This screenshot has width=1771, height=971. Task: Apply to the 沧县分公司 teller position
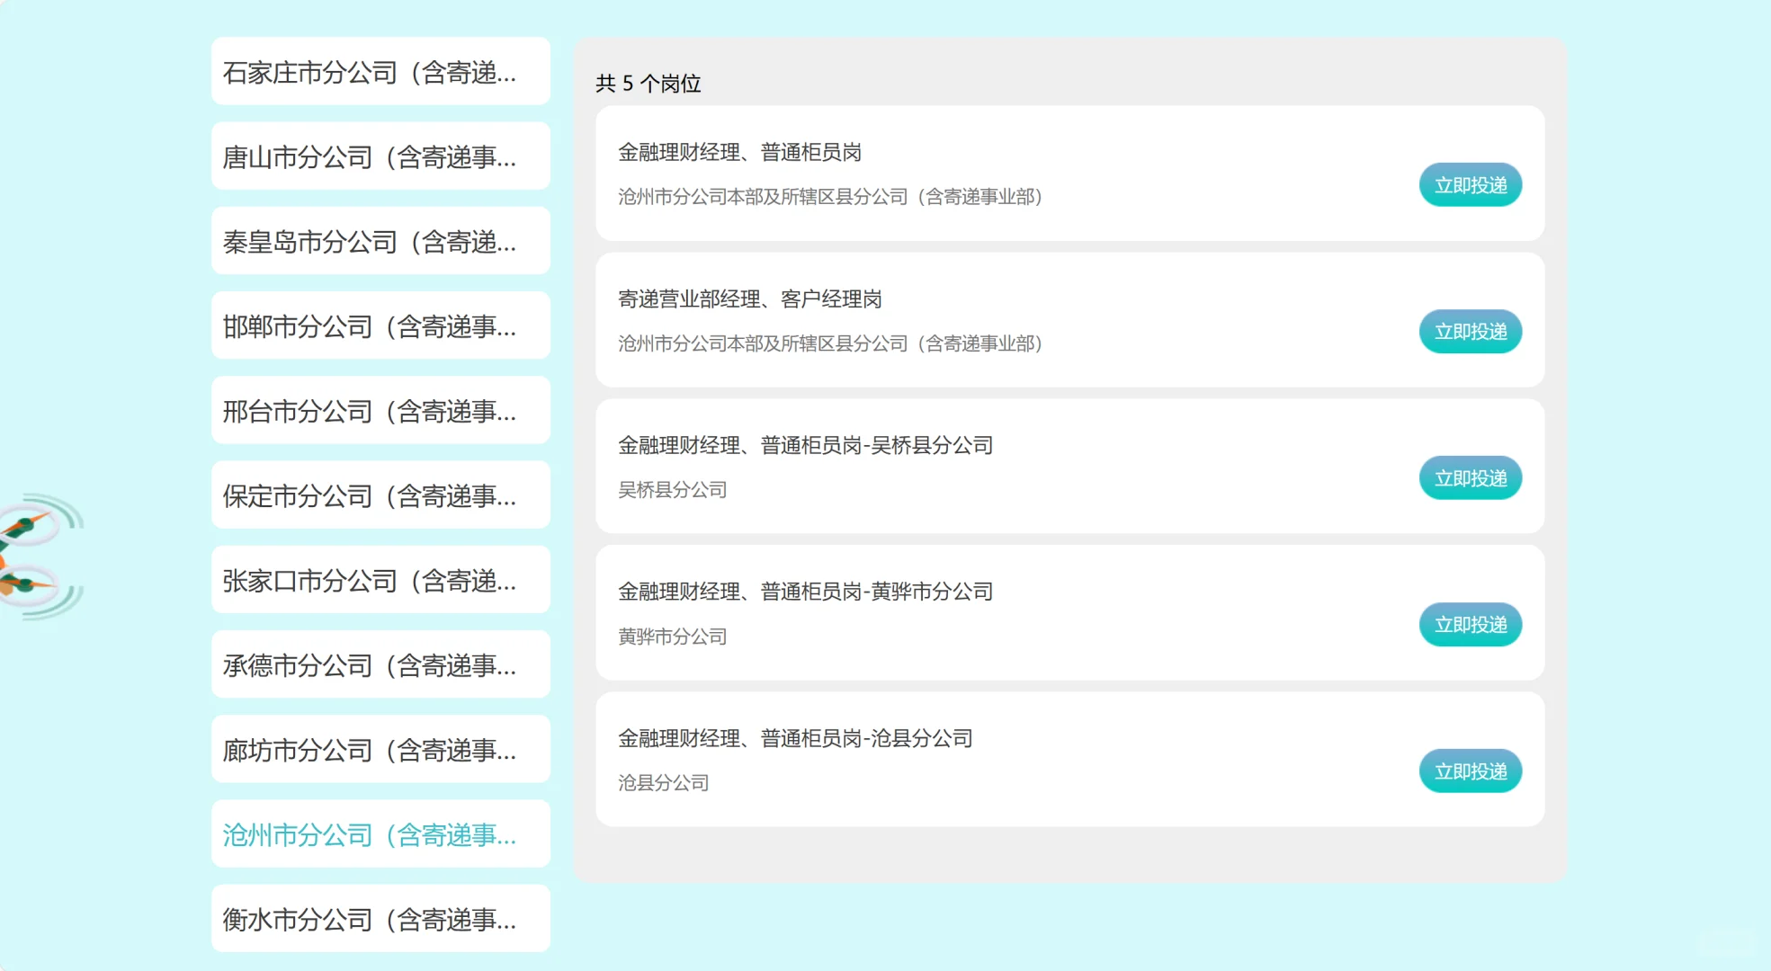1470,771
